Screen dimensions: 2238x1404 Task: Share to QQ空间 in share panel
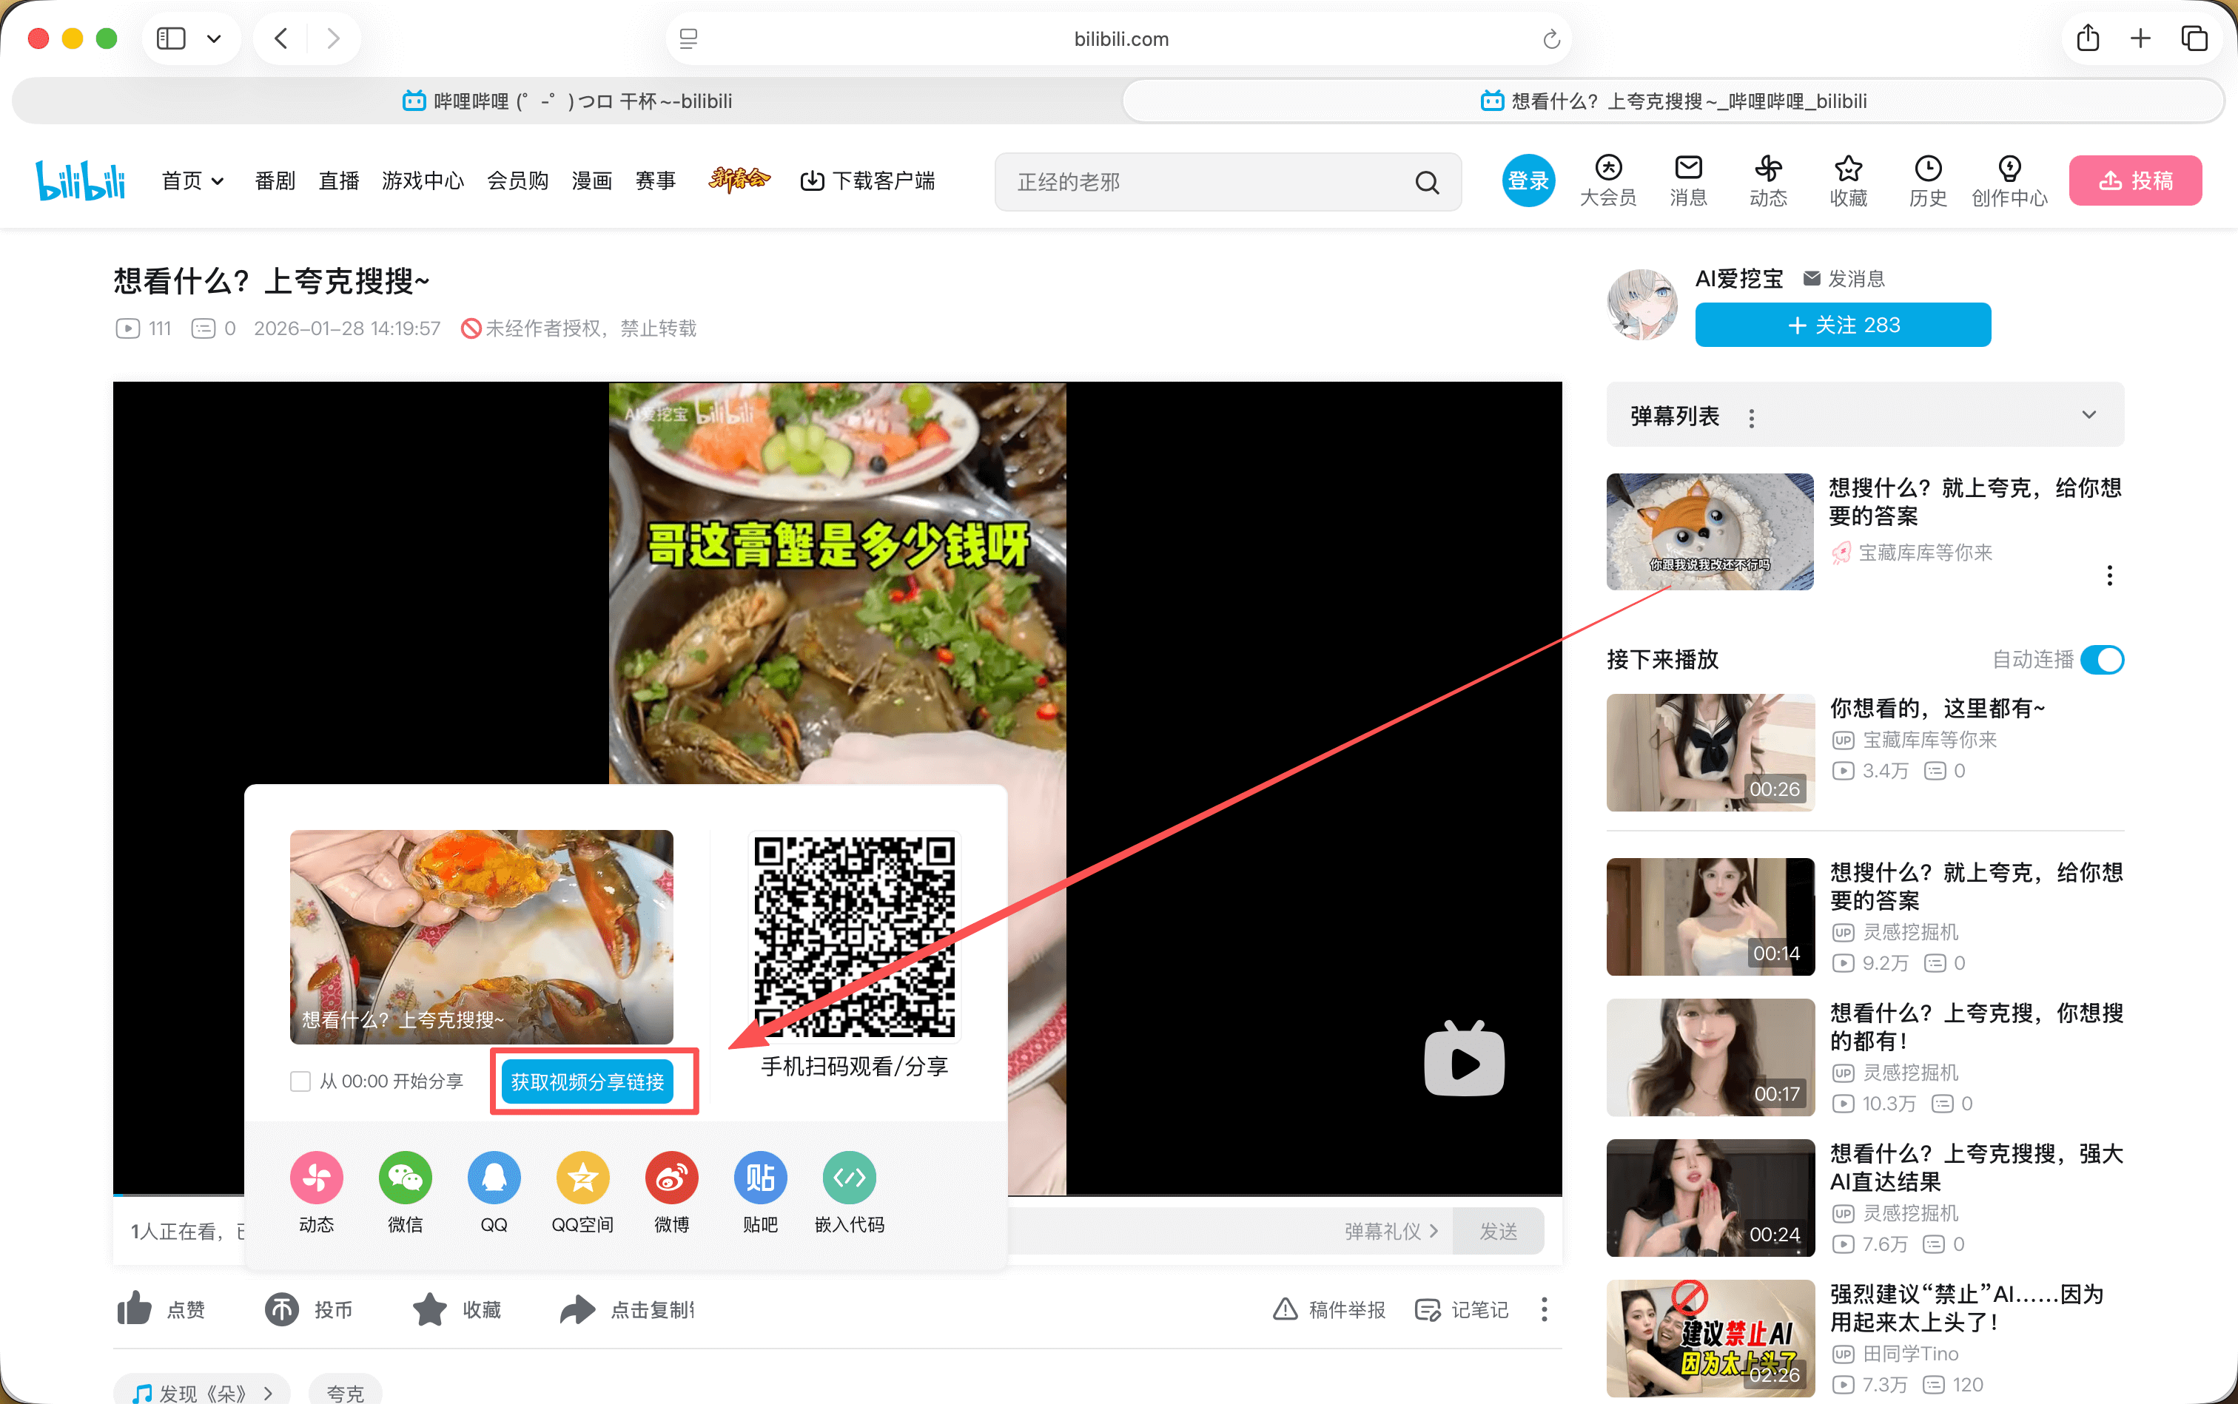point(582,1178)
